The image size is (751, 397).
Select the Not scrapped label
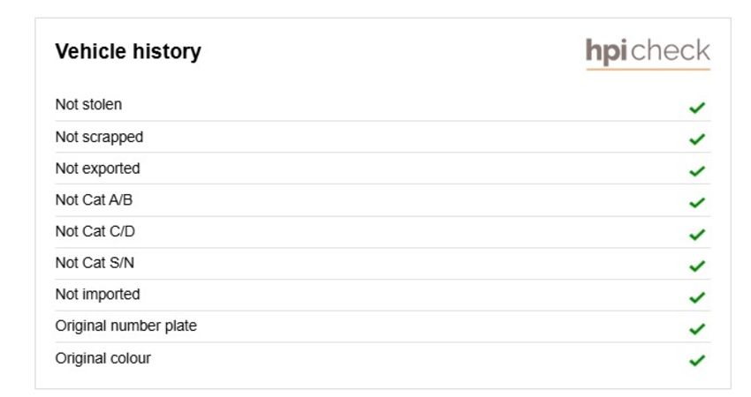click(99, 138)
